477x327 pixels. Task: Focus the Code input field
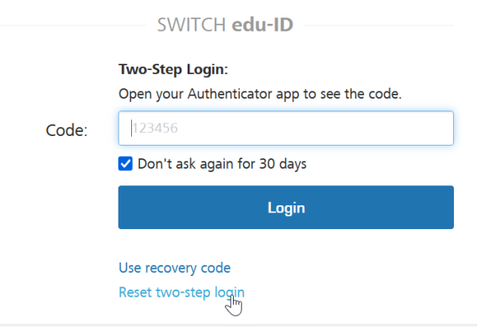(x=286, y=128)
